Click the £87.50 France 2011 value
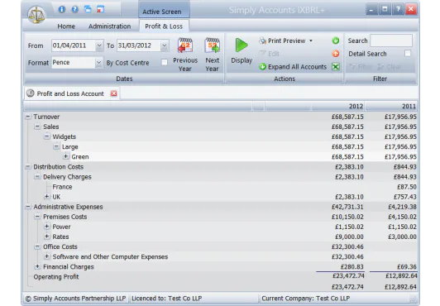This screenshot has width=440, height=306. 407,187
